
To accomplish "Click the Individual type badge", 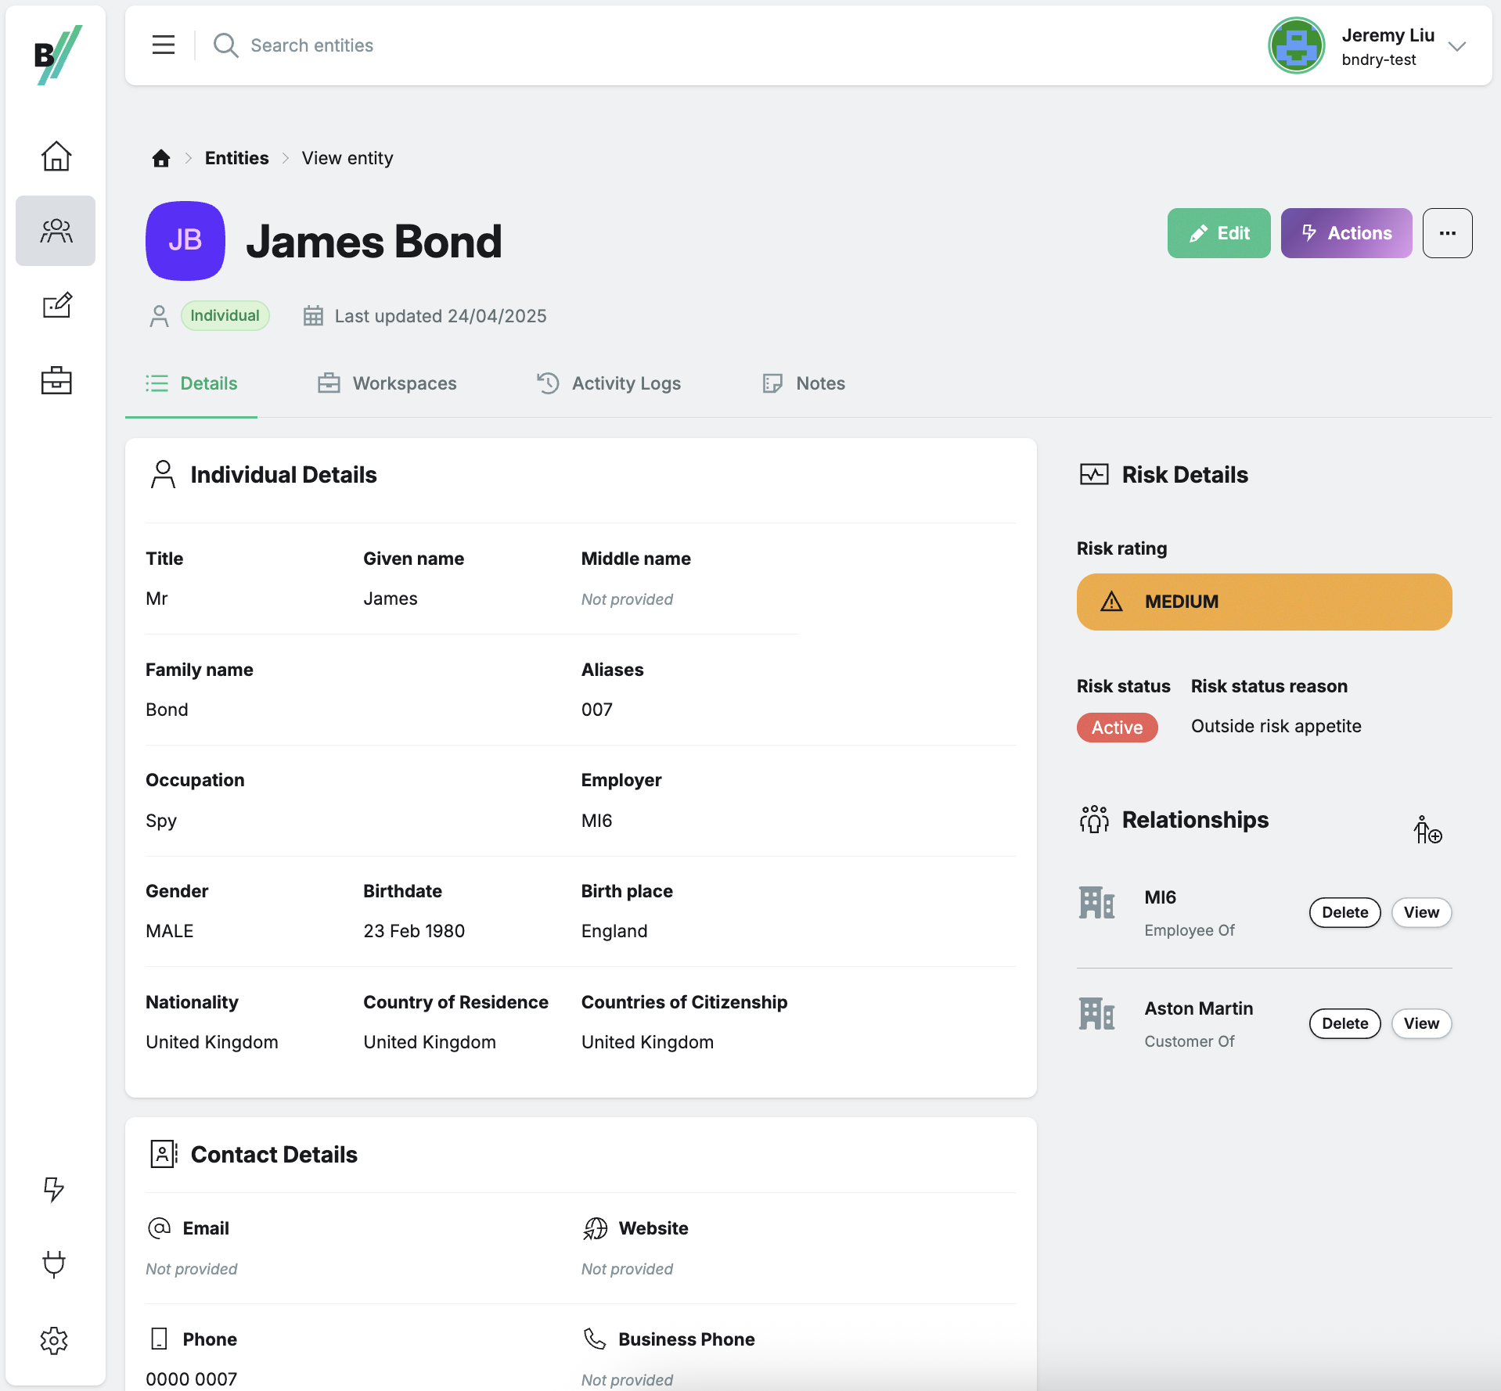I will [x=225, y=316].
